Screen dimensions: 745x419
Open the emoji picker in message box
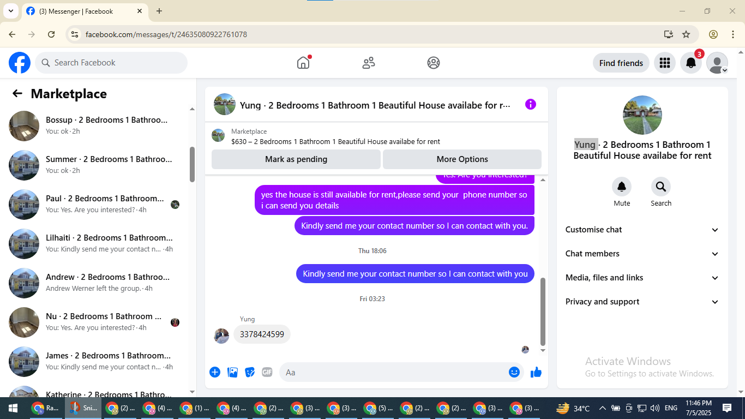click(514, 372)
